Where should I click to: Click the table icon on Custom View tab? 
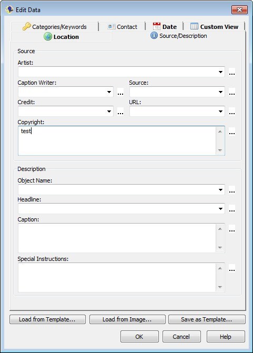point(194,26)
